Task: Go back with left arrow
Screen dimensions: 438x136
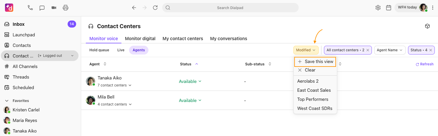Action: [134, 8]
